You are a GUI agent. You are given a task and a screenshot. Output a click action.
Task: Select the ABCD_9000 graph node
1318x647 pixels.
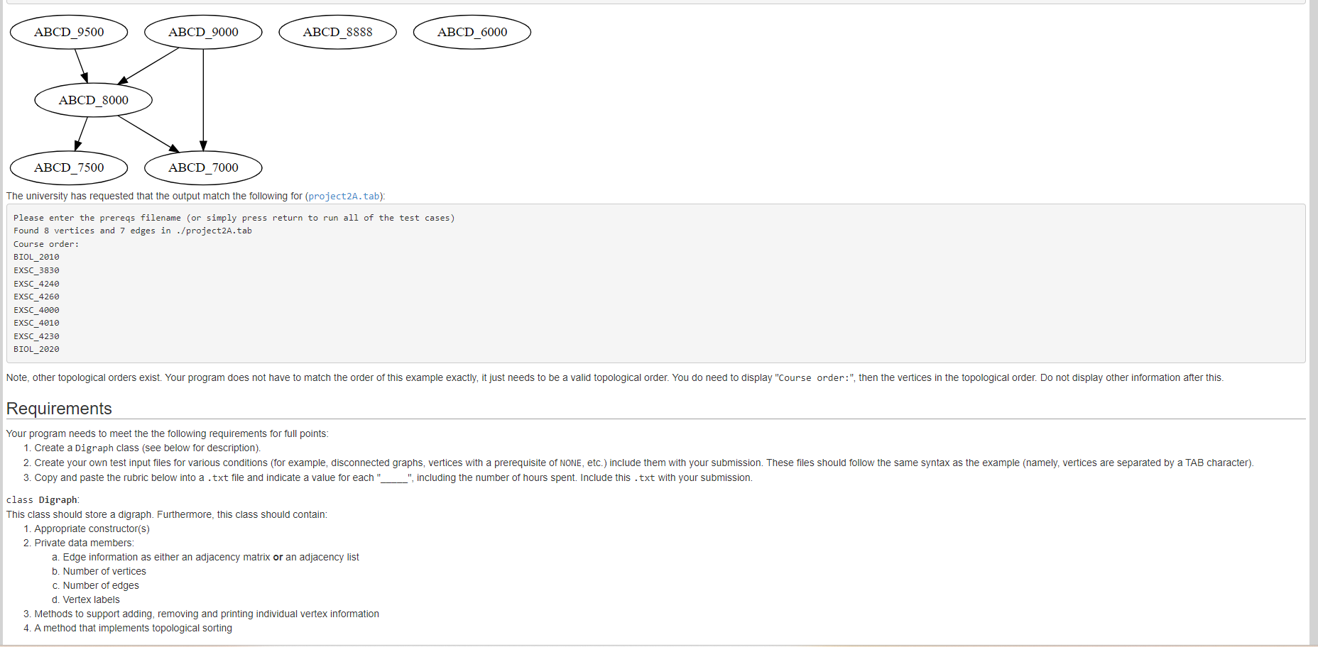tap(203, 31)
